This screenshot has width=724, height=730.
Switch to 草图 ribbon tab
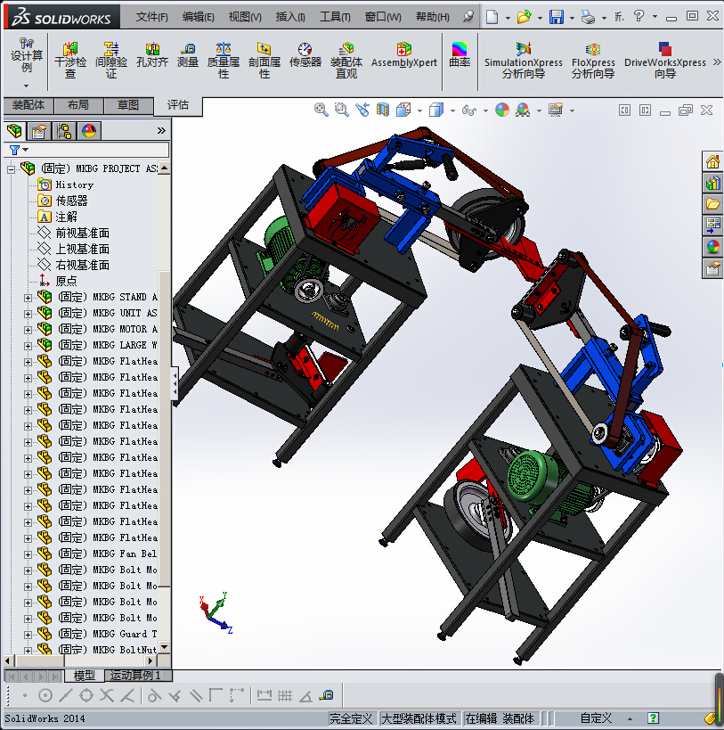coord(128,105)
